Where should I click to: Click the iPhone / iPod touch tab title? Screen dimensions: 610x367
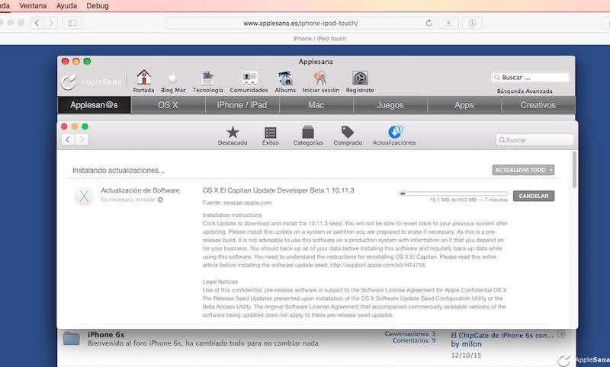point(319,38)
